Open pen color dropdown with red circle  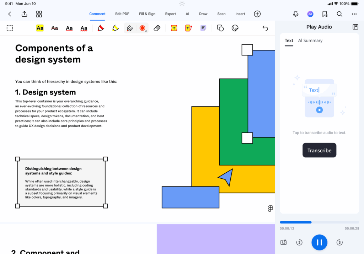pyautogui.click(x=143, y=28)
